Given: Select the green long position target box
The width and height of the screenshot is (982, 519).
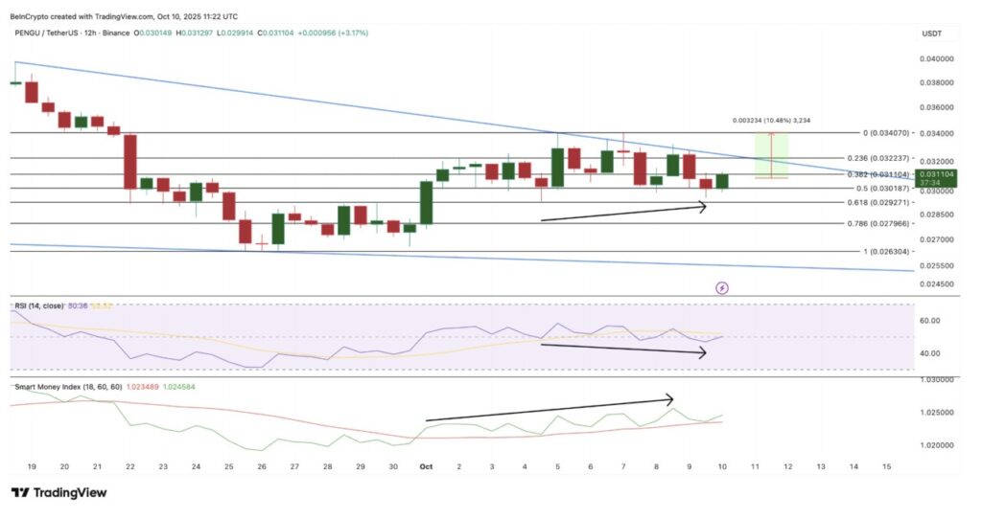Looking at the screenshot, I should point(771,155).
